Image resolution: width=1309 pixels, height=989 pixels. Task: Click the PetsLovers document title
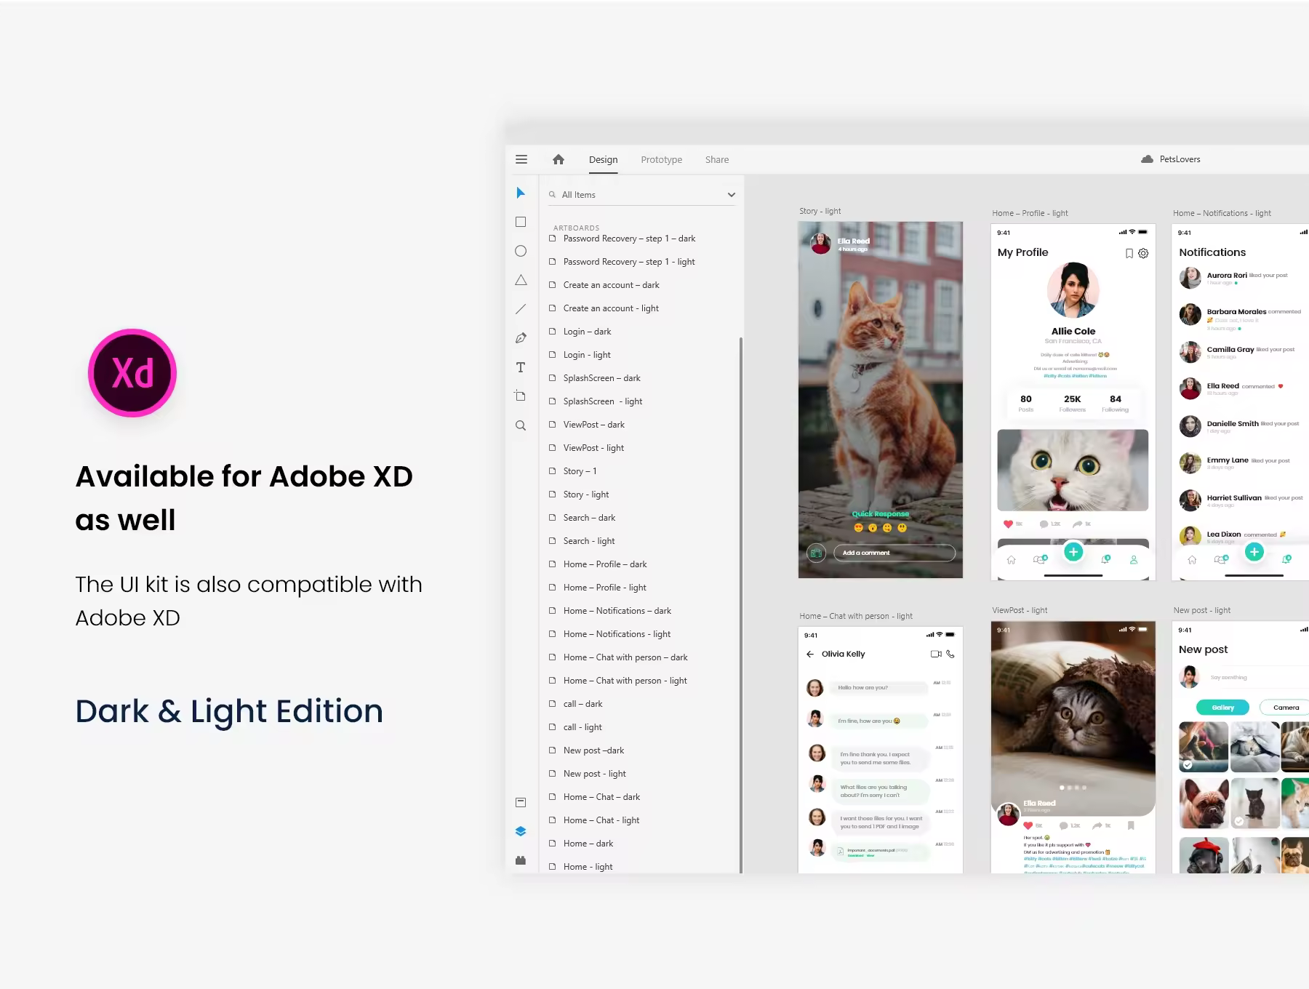point(1180,159)
